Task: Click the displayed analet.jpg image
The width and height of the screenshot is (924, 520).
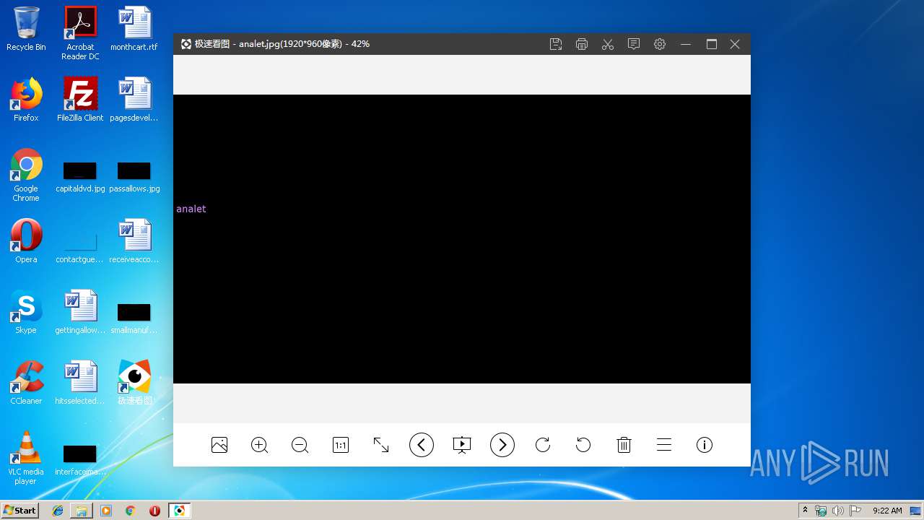Action: 462,239
